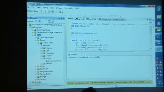Open the toolbar options overflow arrow after Activity Monitor
Screen dimensions: 164x92
tap(63, 13)
